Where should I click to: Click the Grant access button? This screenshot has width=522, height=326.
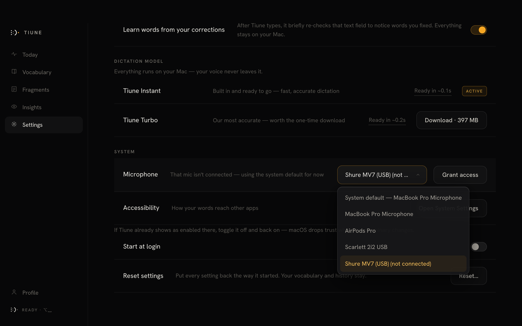(x=460, y=175)
